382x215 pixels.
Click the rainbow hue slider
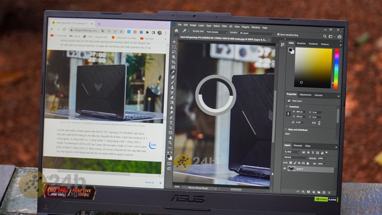point(336,69)
